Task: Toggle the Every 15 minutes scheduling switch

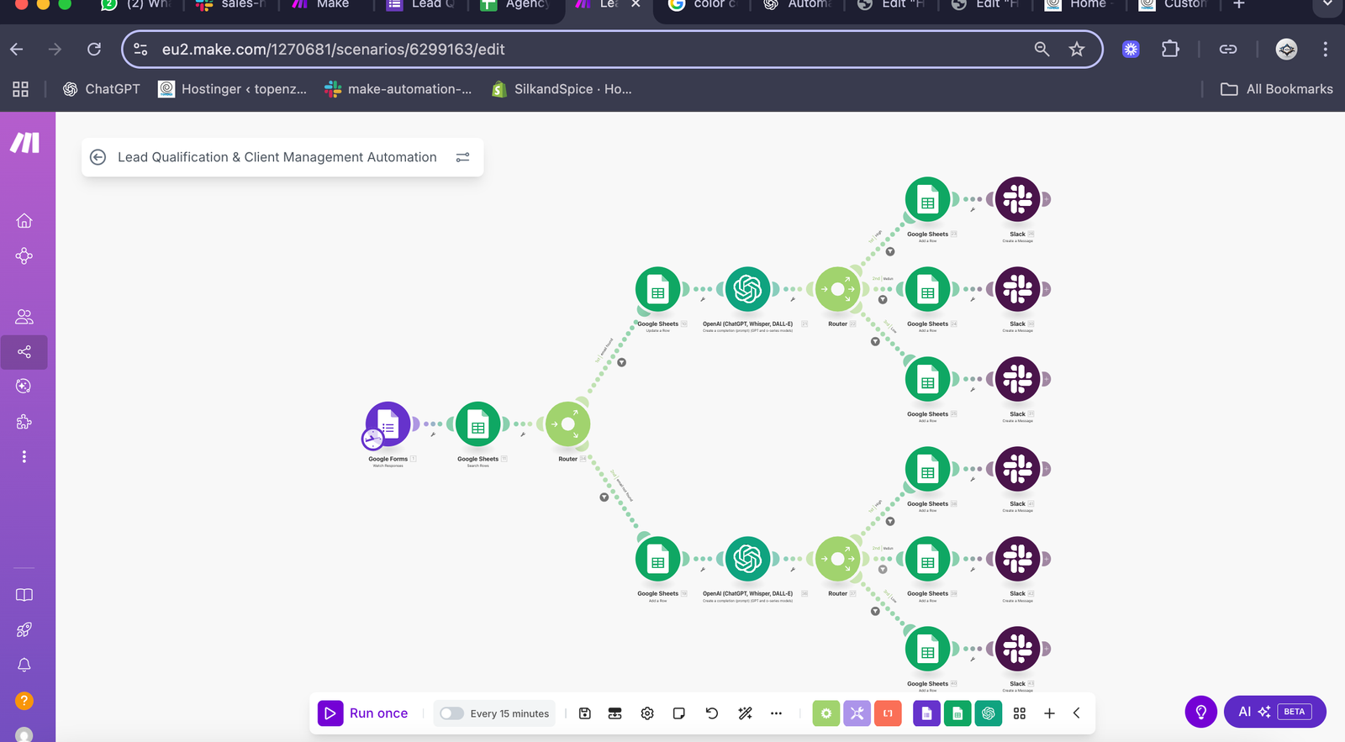Action: (451, 713)
